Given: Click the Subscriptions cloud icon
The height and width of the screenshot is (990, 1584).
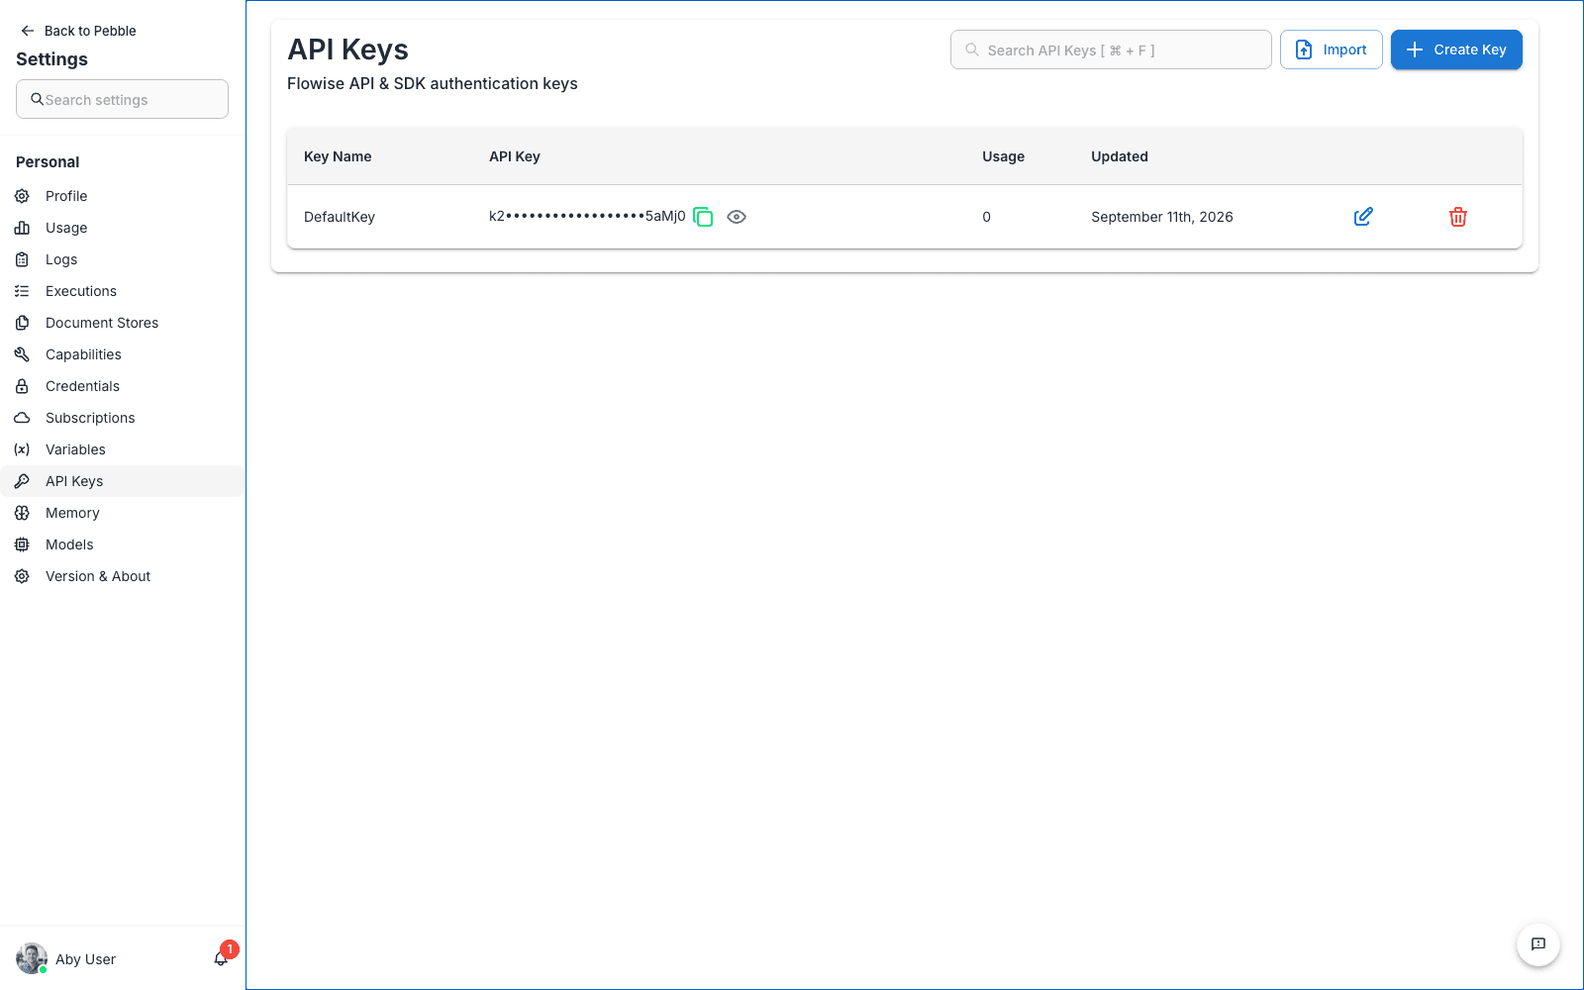Looking at the screenshot, I should tap(22, 418).
